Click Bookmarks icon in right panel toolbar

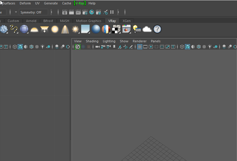tap(114, 47)
